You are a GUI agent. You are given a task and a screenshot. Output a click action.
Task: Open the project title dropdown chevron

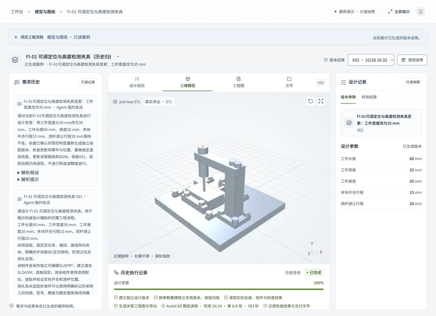tap(118, 57)
